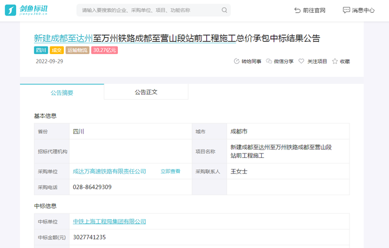389x248 pixels.
Task: Share via 微信分享 icon
Action: (269, 61)
